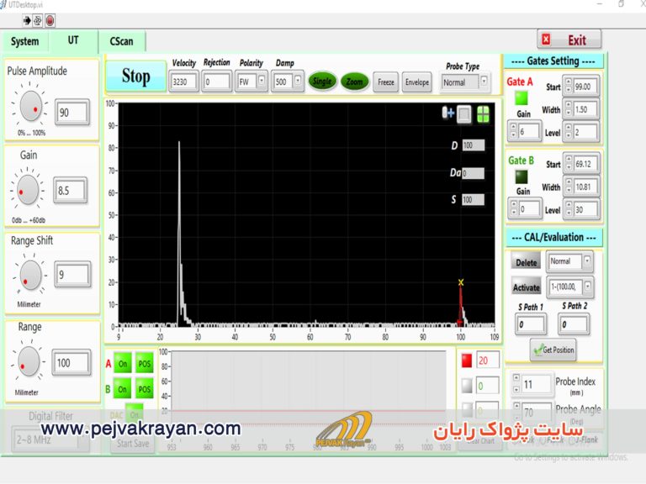The height and width of the screenshot is (484, 646).
Task: Click the Get Position checkmark button
Action: pos(553,350)
